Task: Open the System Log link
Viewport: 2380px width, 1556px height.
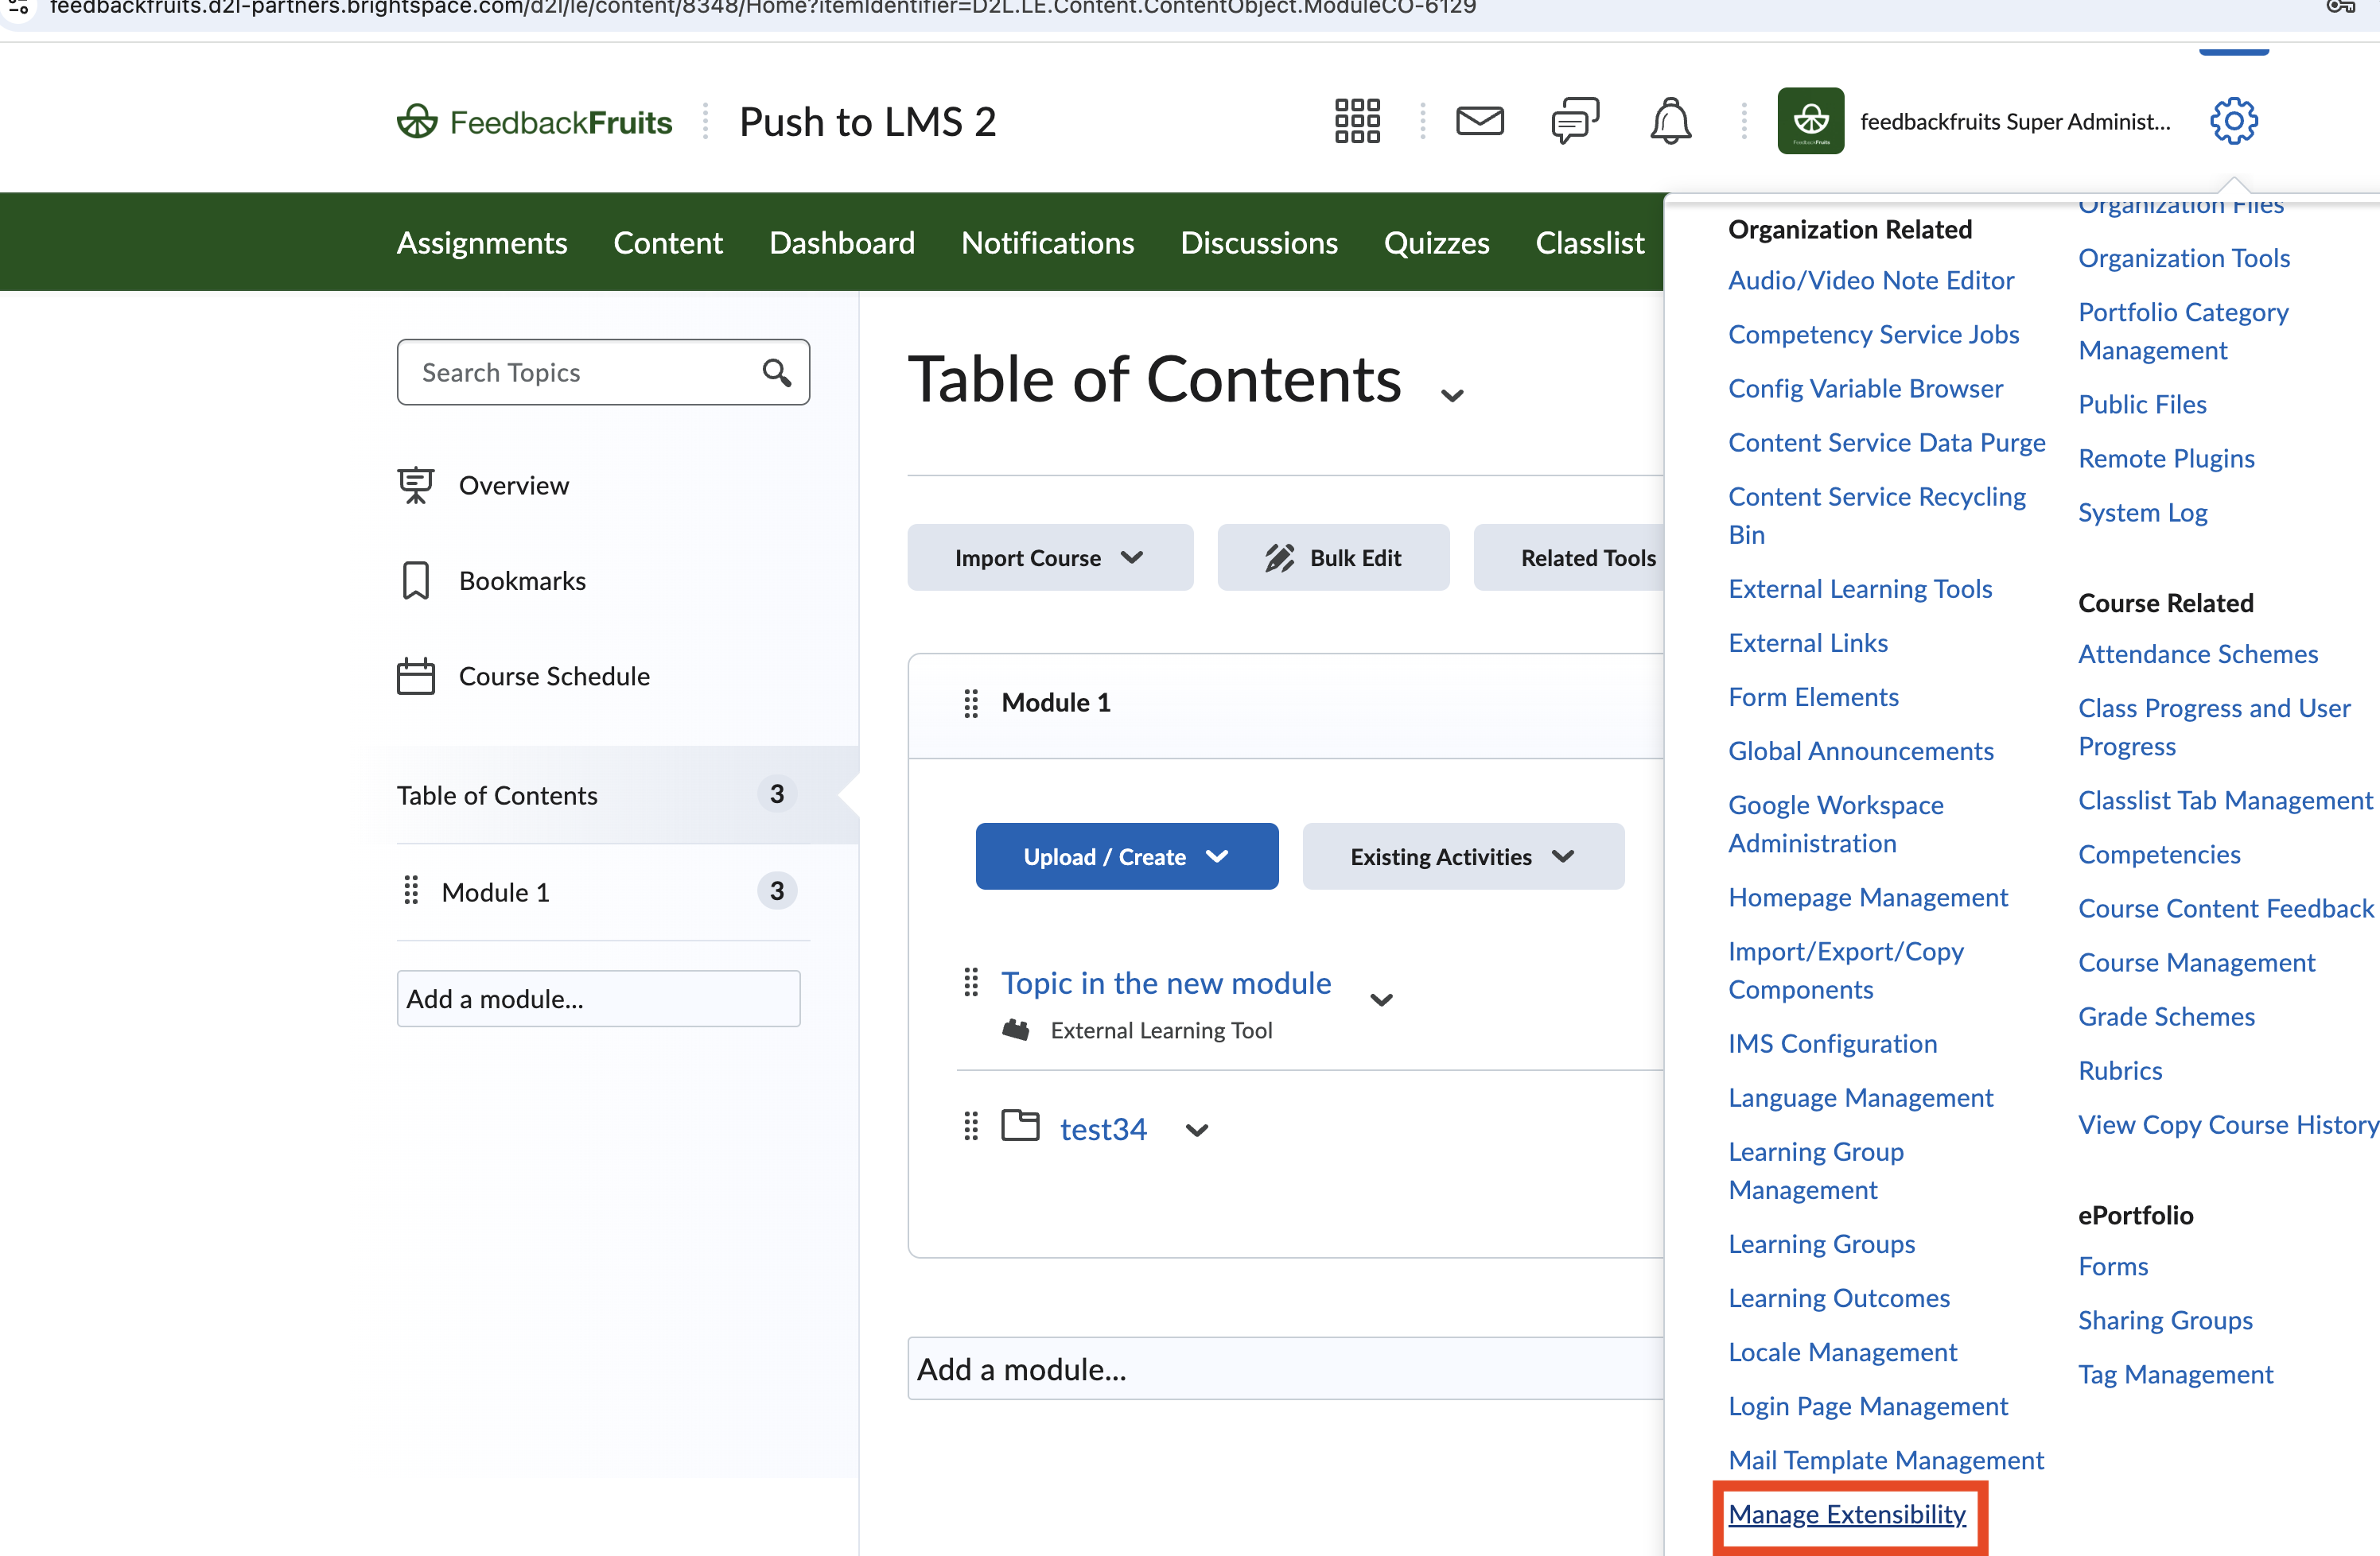Action: click(2142, 513)
